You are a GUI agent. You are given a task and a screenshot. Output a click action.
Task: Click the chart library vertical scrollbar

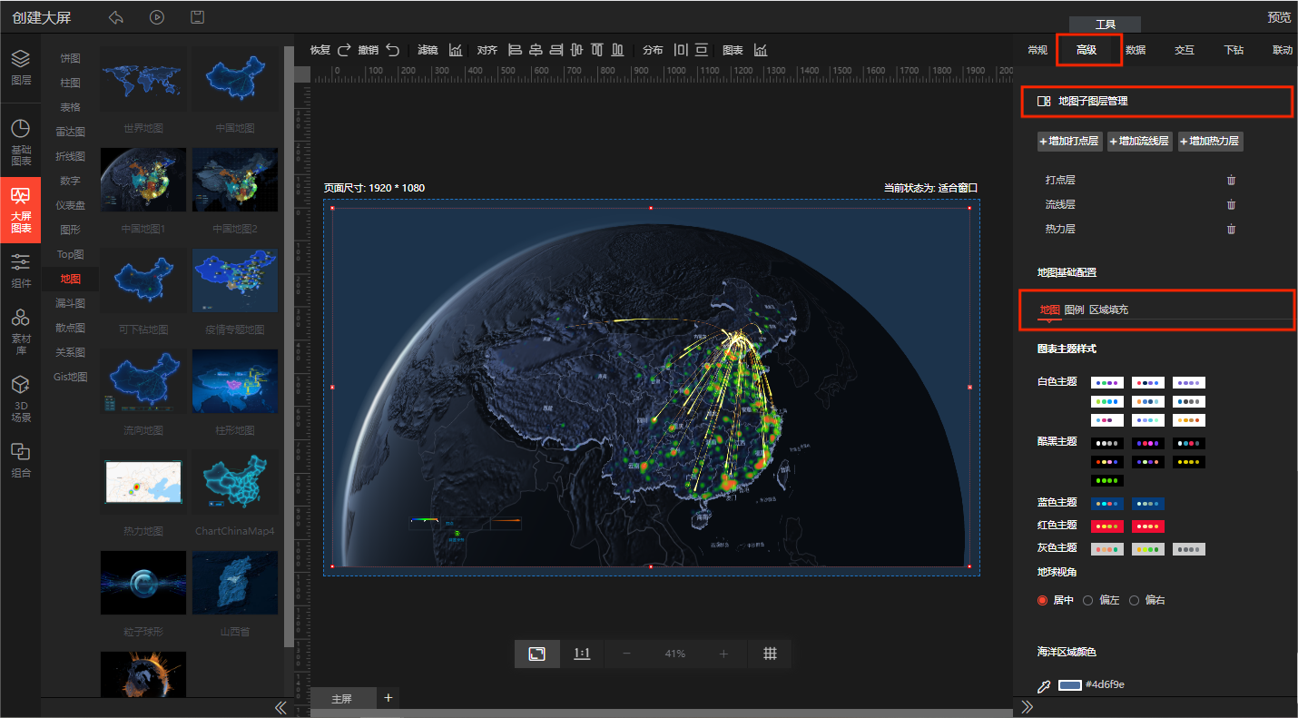289,345
